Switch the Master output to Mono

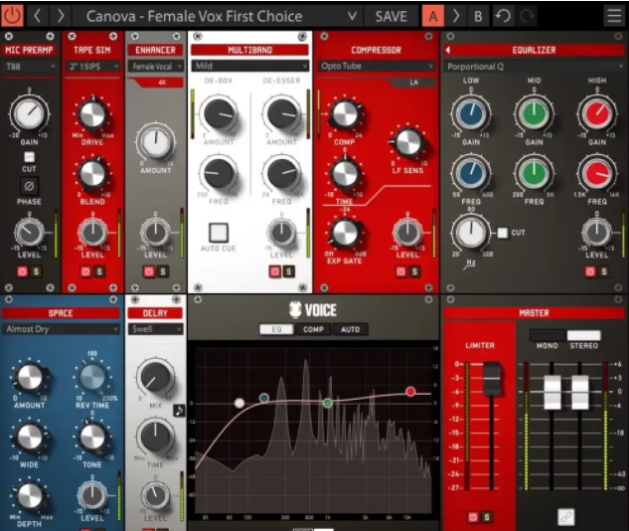pos(549,336)
